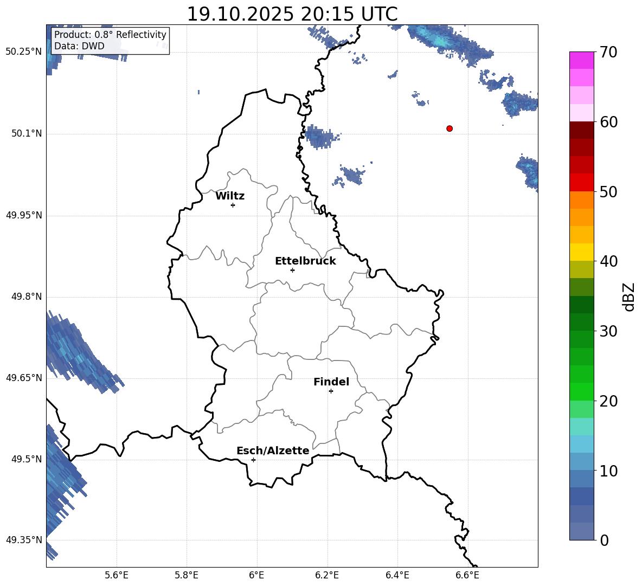Click the 0 value on colorbar

[604, 540]
